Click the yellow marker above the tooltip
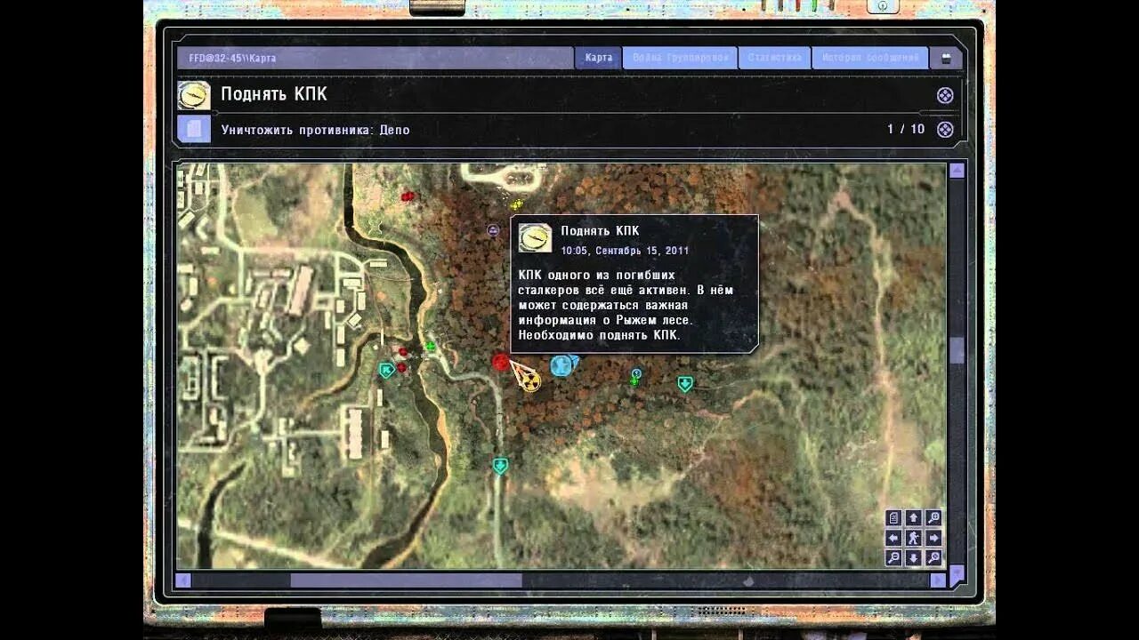The image size is (1139, 640). coord(517,205)
